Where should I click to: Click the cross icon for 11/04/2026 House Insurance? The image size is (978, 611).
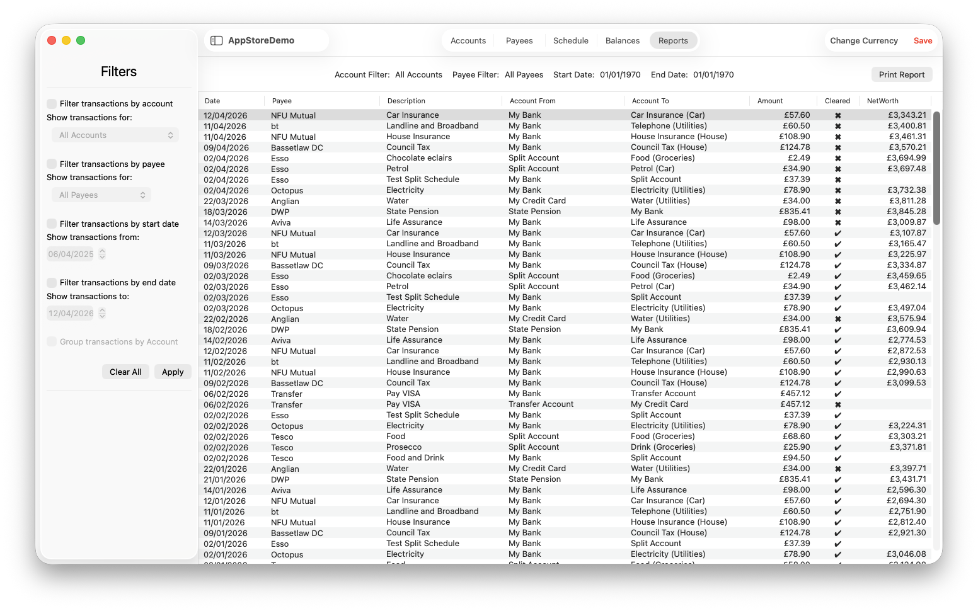click(838, 137)
